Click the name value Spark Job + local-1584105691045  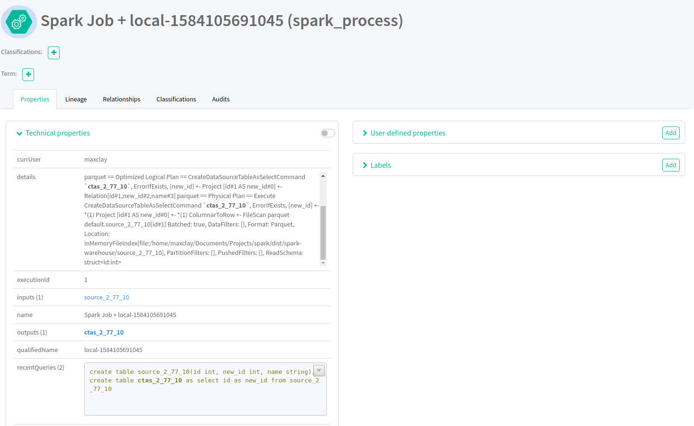click(130, 315)
